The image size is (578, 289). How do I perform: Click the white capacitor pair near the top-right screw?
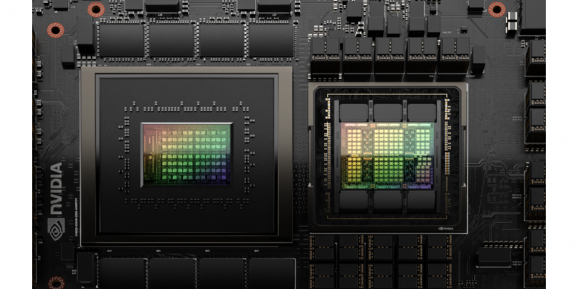(x=512, y=21)
